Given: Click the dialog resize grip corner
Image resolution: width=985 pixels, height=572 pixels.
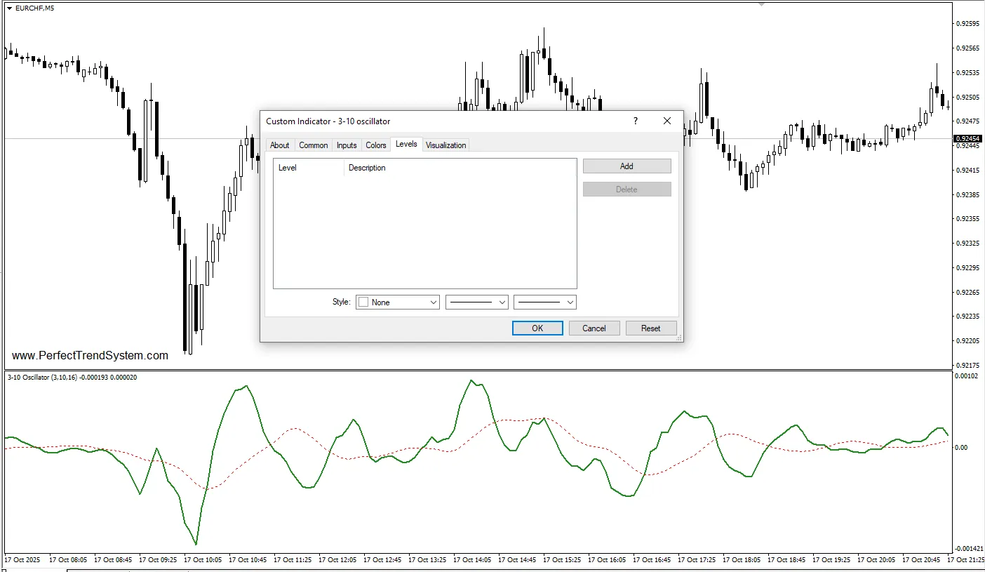Looking at the screenshot, I should coord(678,338).
